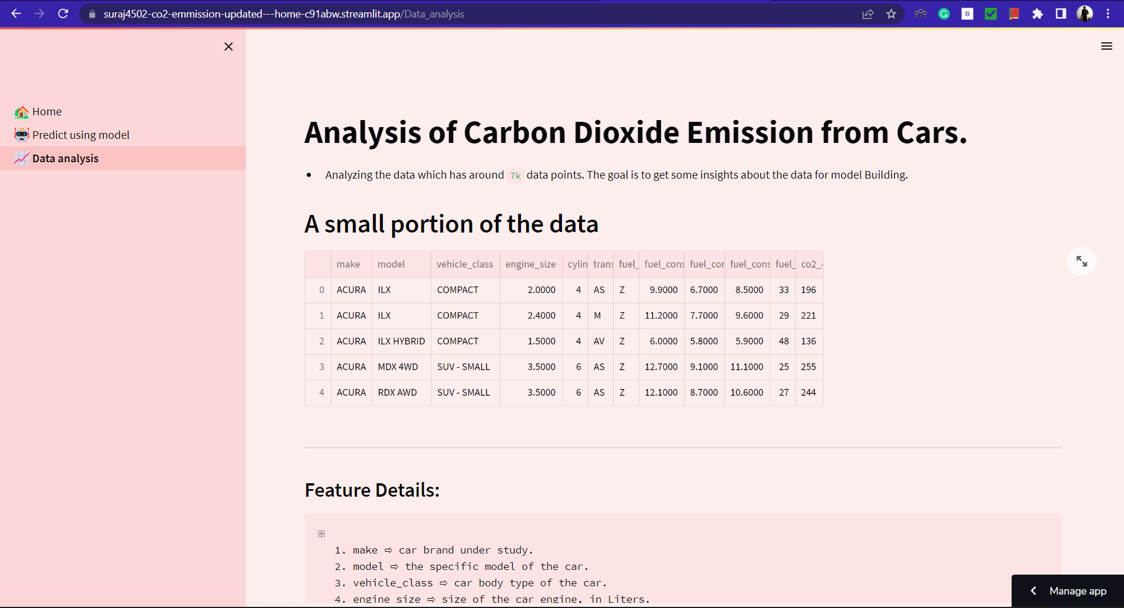Click the browser Extensions puzzle icon
The width and height of the screenshot is (1124, 608).
point(1037,13)
